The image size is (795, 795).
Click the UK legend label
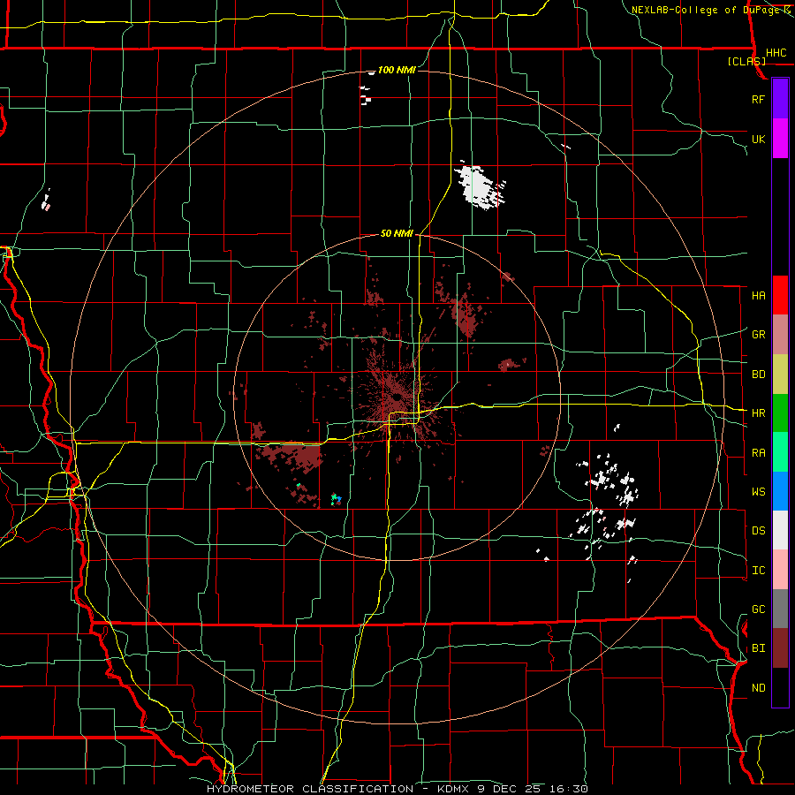[758, 139]
